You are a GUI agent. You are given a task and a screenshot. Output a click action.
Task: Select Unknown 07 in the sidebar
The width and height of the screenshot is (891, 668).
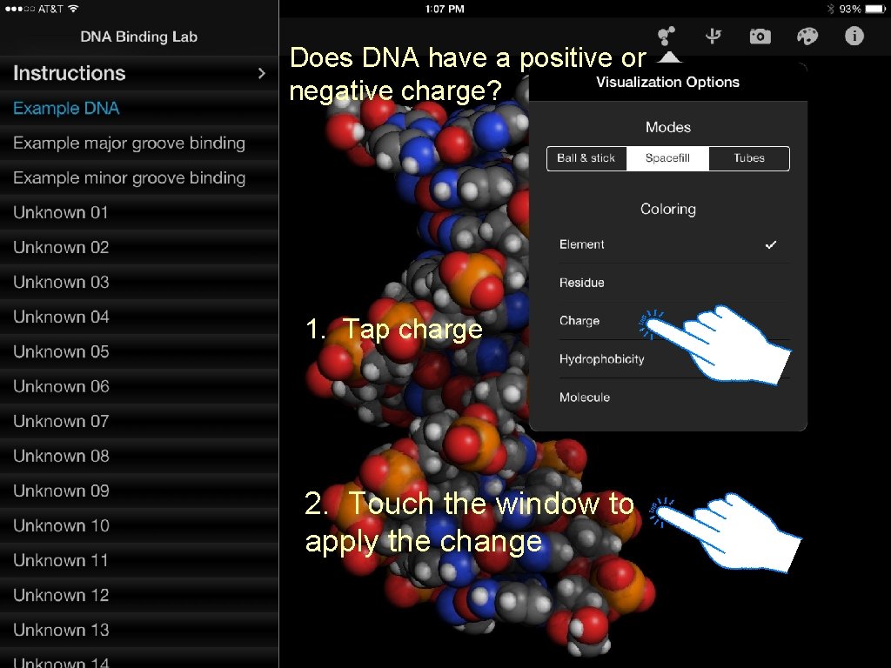click(x=61, y=421)
